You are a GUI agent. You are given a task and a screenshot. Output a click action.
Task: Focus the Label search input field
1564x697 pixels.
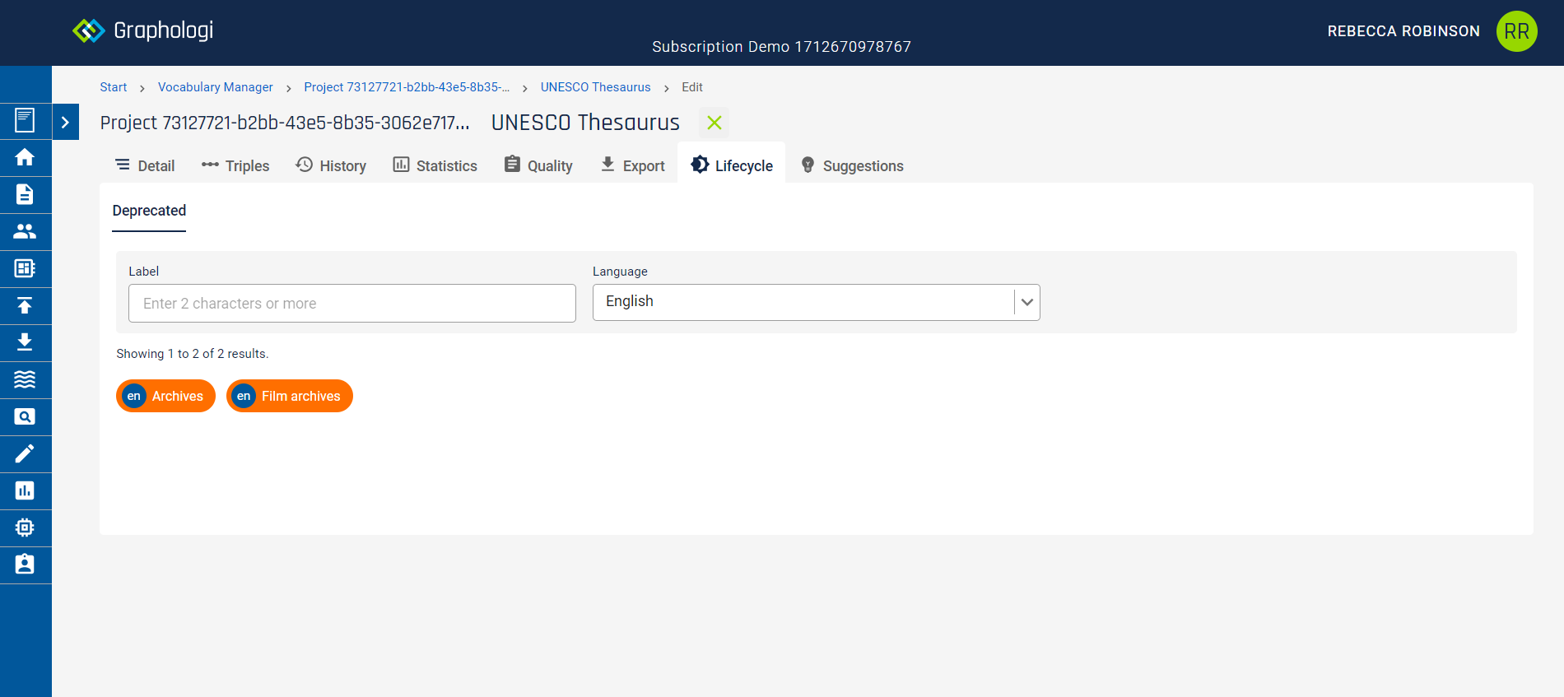[352, 304]
